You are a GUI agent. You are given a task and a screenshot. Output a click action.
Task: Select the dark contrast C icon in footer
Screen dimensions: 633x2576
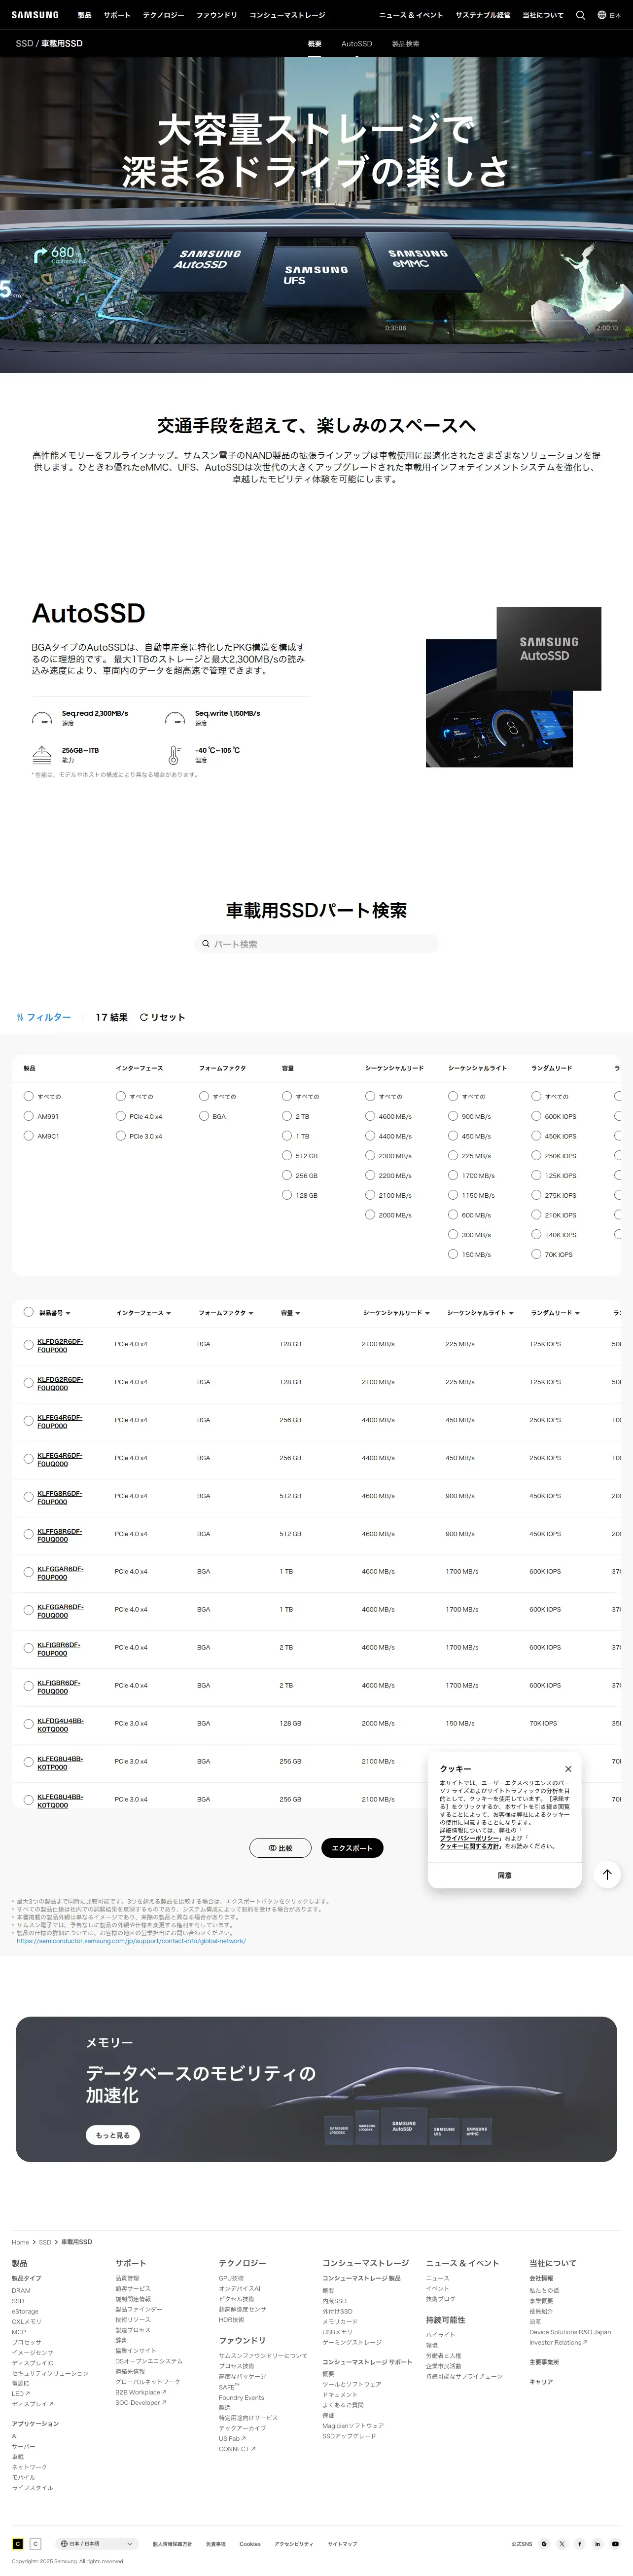[17, 2544]
